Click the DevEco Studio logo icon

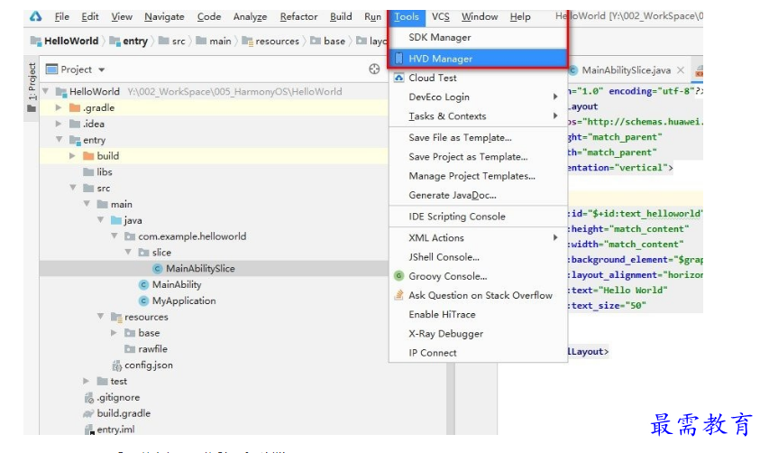pyautogui.click(x=36, y=16)
